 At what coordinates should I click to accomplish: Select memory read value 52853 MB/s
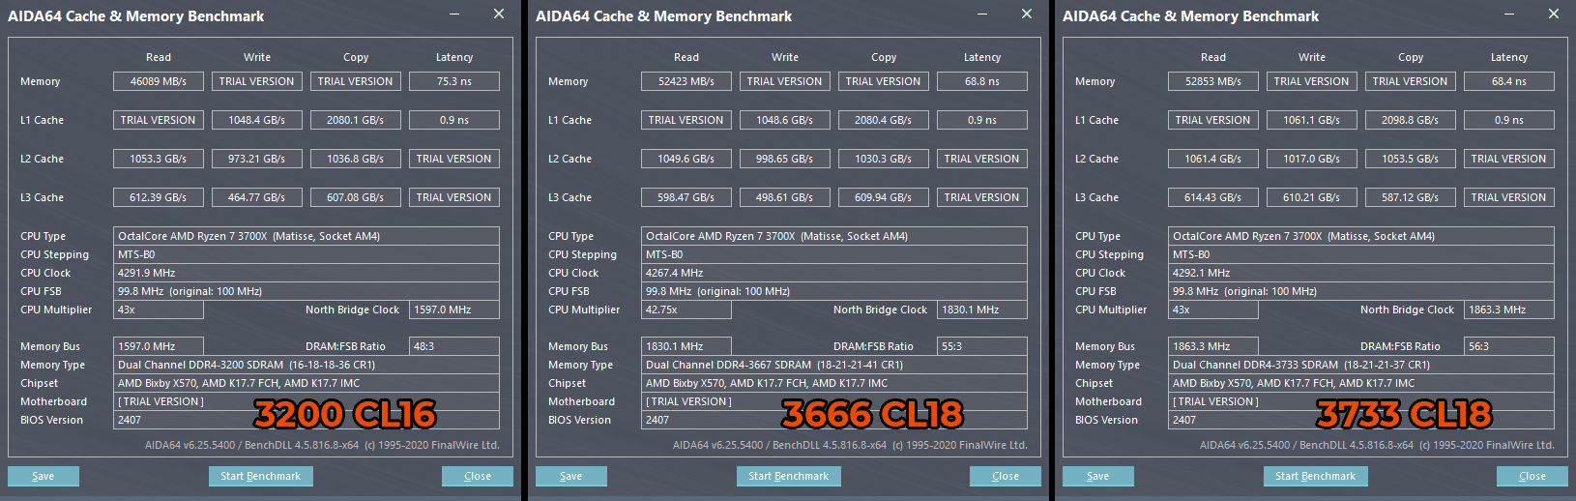point(1213,81)
